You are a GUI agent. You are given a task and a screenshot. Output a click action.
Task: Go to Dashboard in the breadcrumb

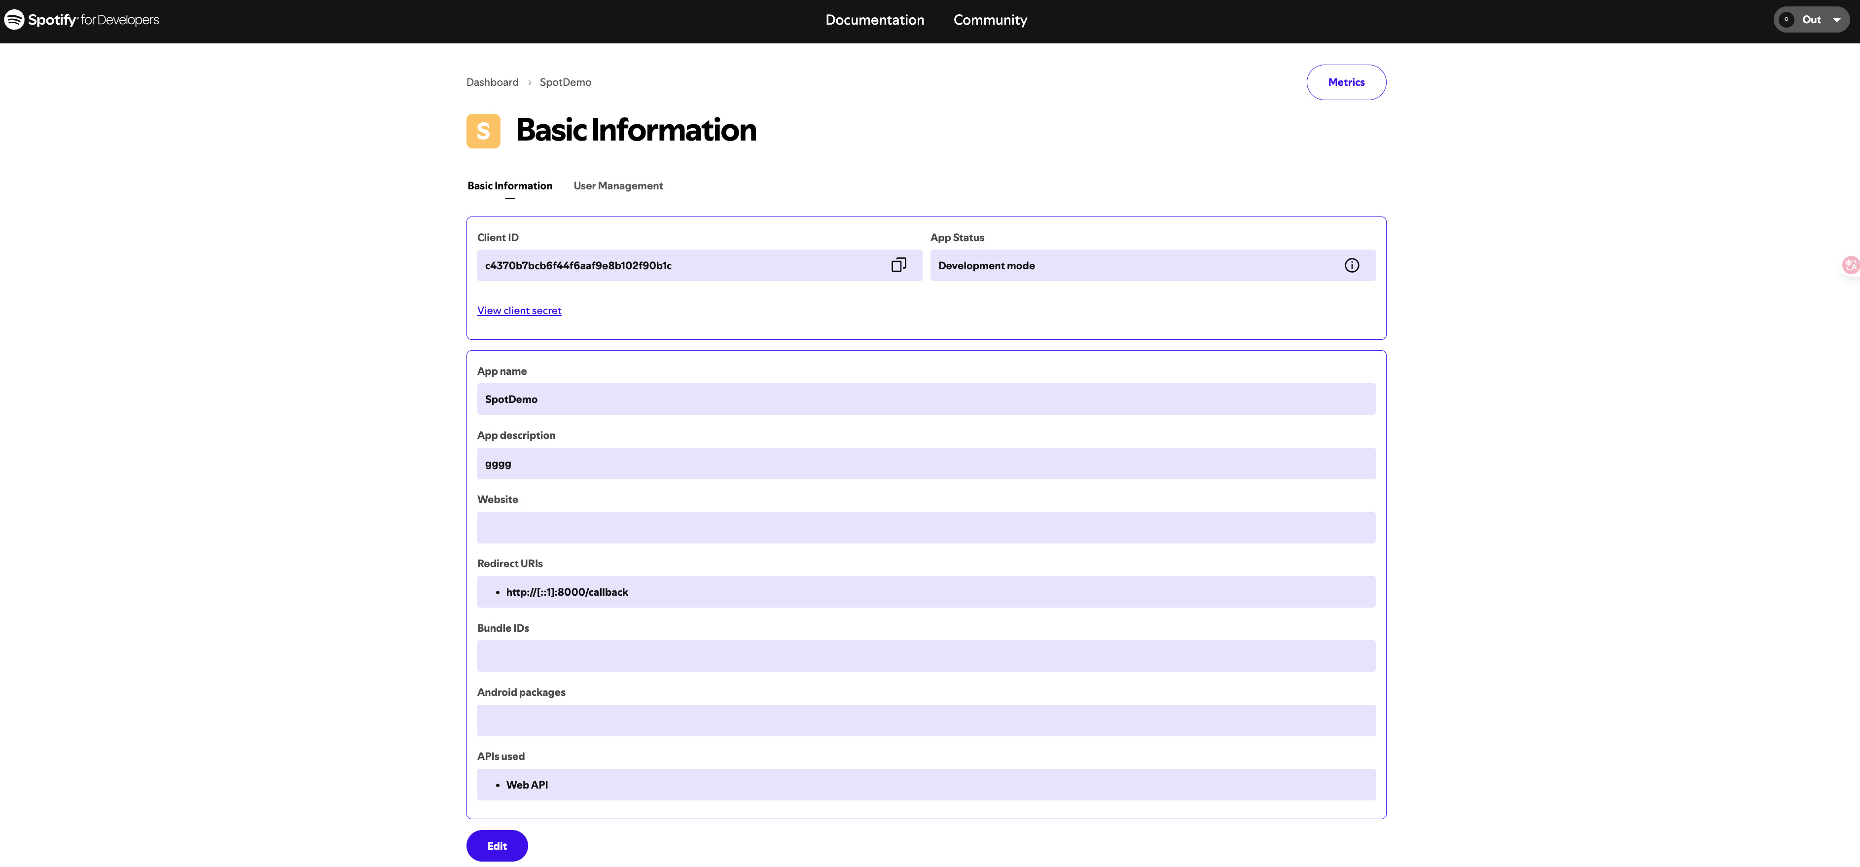point(493,82)
